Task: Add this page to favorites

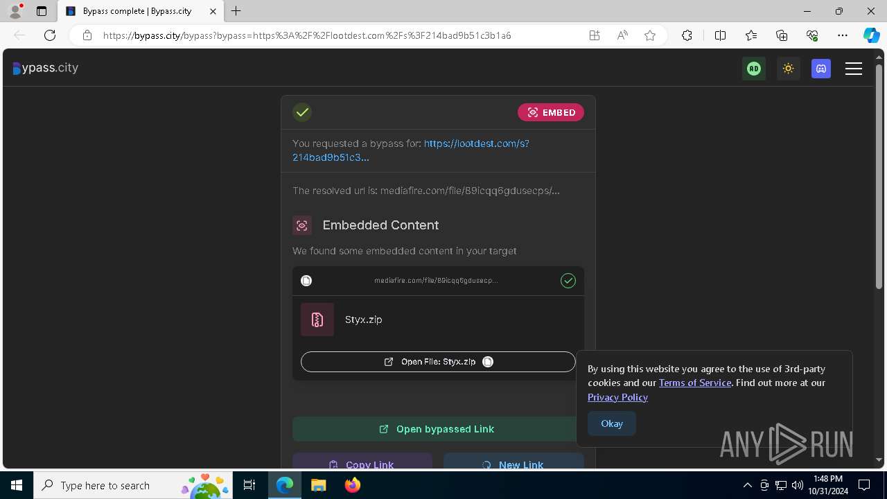Action: tap(650, 35)
